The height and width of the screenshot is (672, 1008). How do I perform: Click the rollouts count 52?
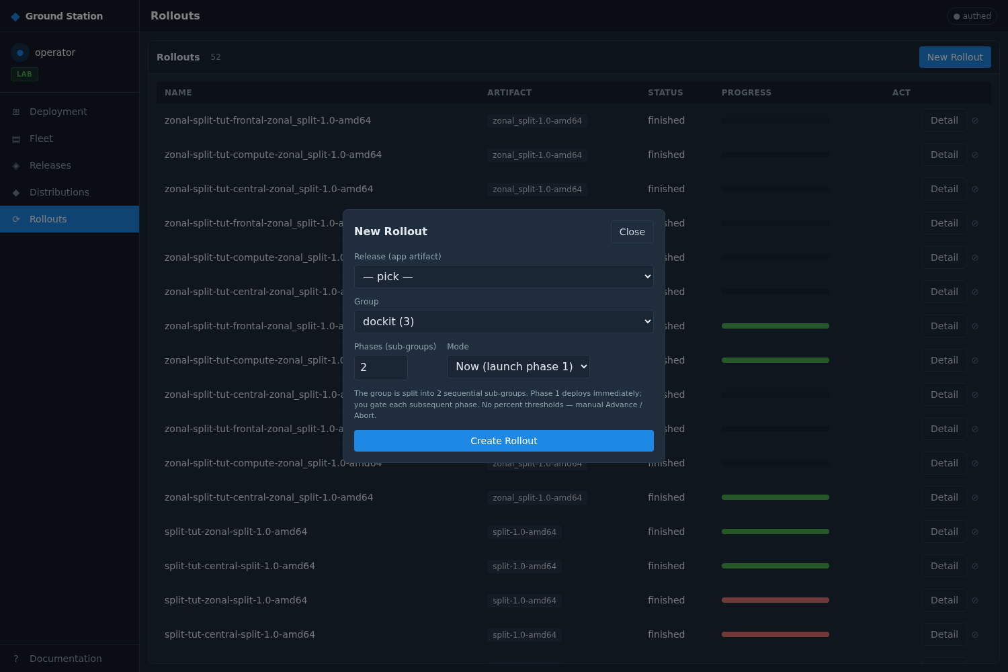tap(216, 57)
